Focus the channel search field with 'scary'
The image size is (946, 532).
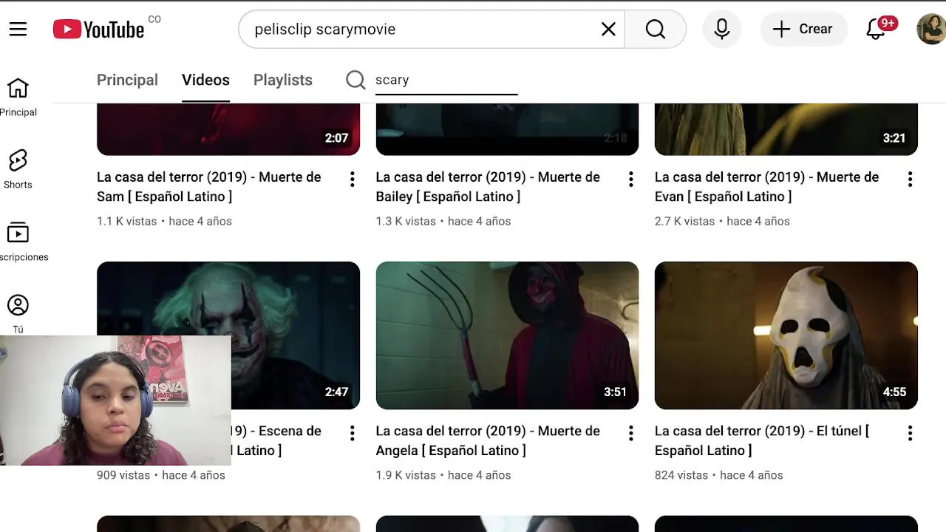[x=446, y=80]
